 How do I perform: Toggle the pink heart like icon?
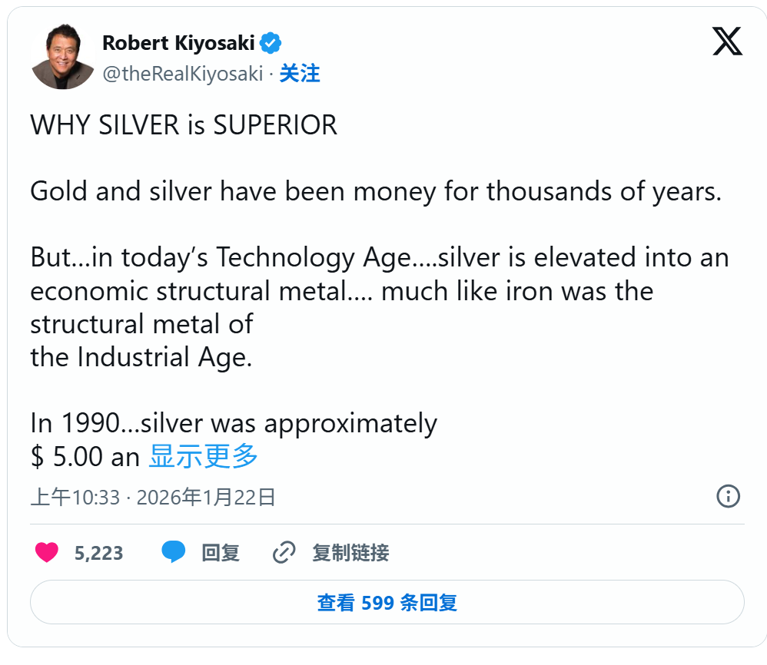pyautogui.click(x=47, y=552)
